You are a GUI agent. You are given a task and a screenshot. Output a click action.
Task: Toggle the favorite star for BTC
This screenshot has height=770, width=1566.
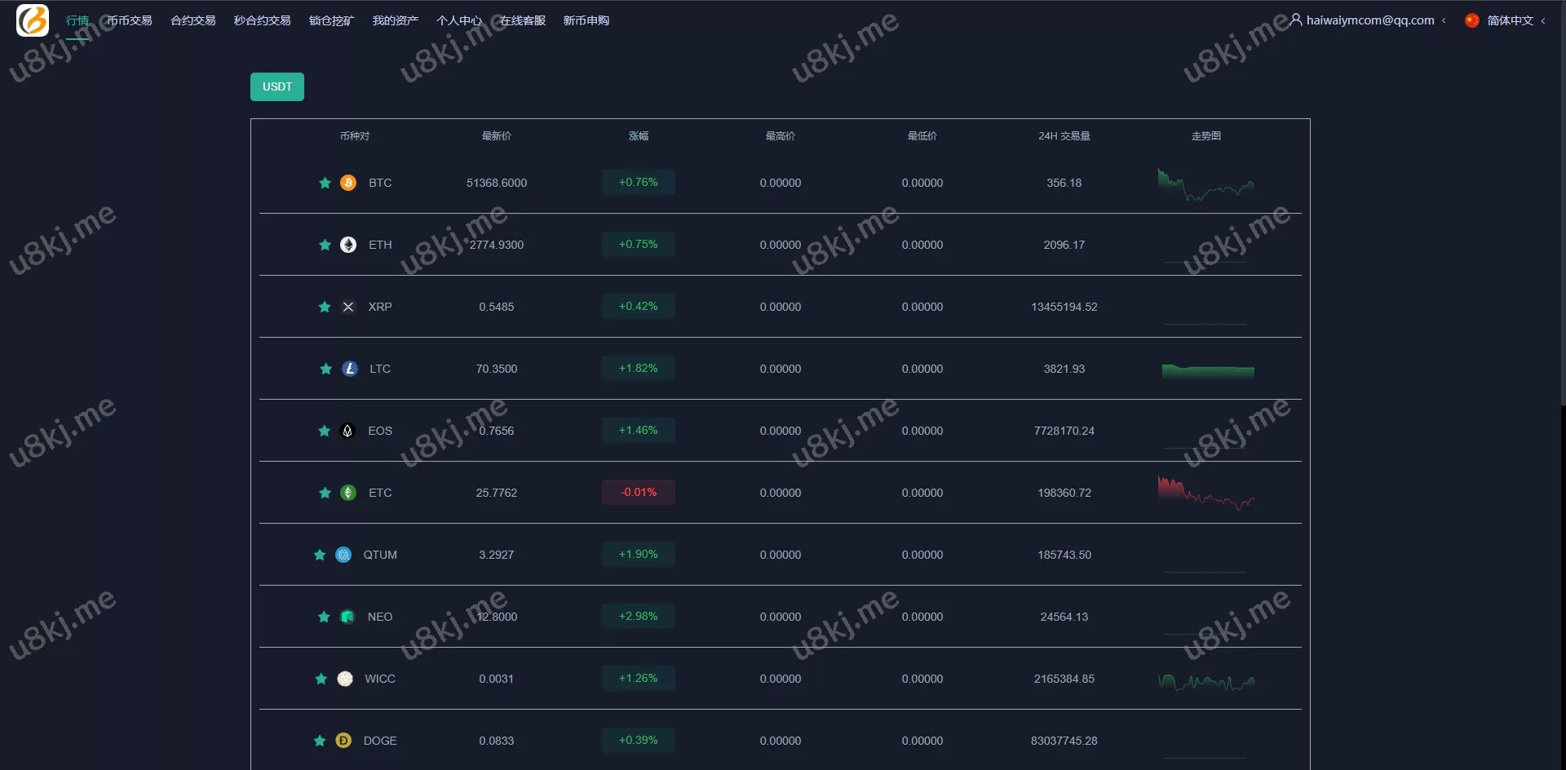[325, 183]
